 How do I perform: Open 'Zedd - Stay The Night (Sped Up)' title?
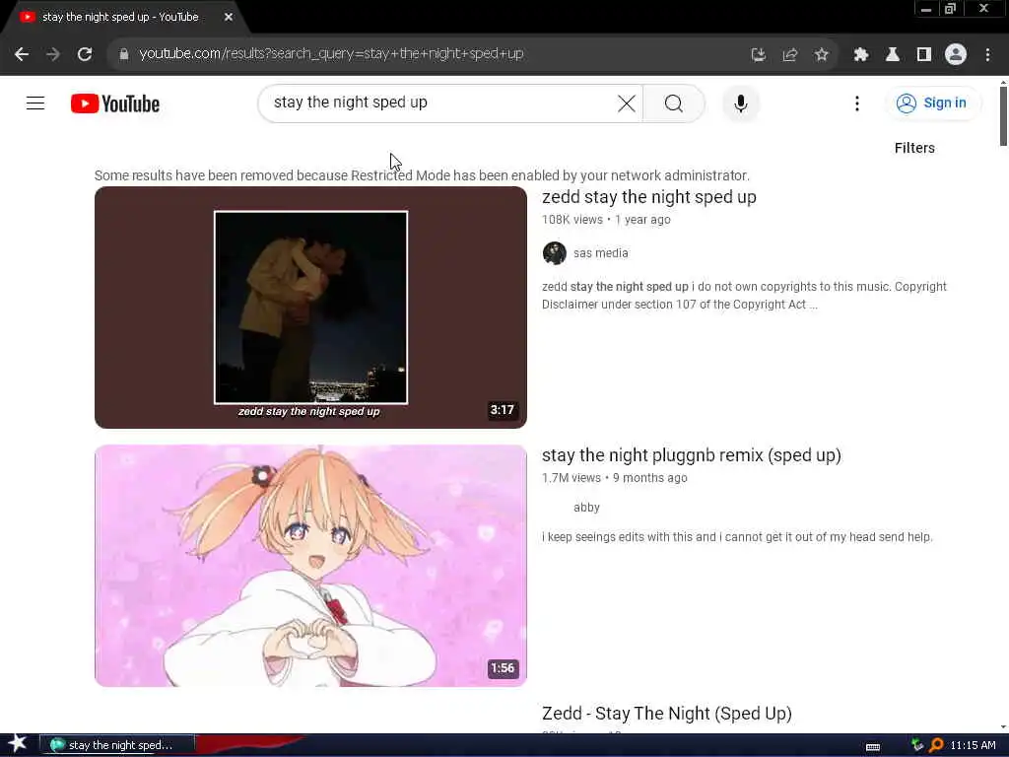pyautogui.click(x=667, y=714)
